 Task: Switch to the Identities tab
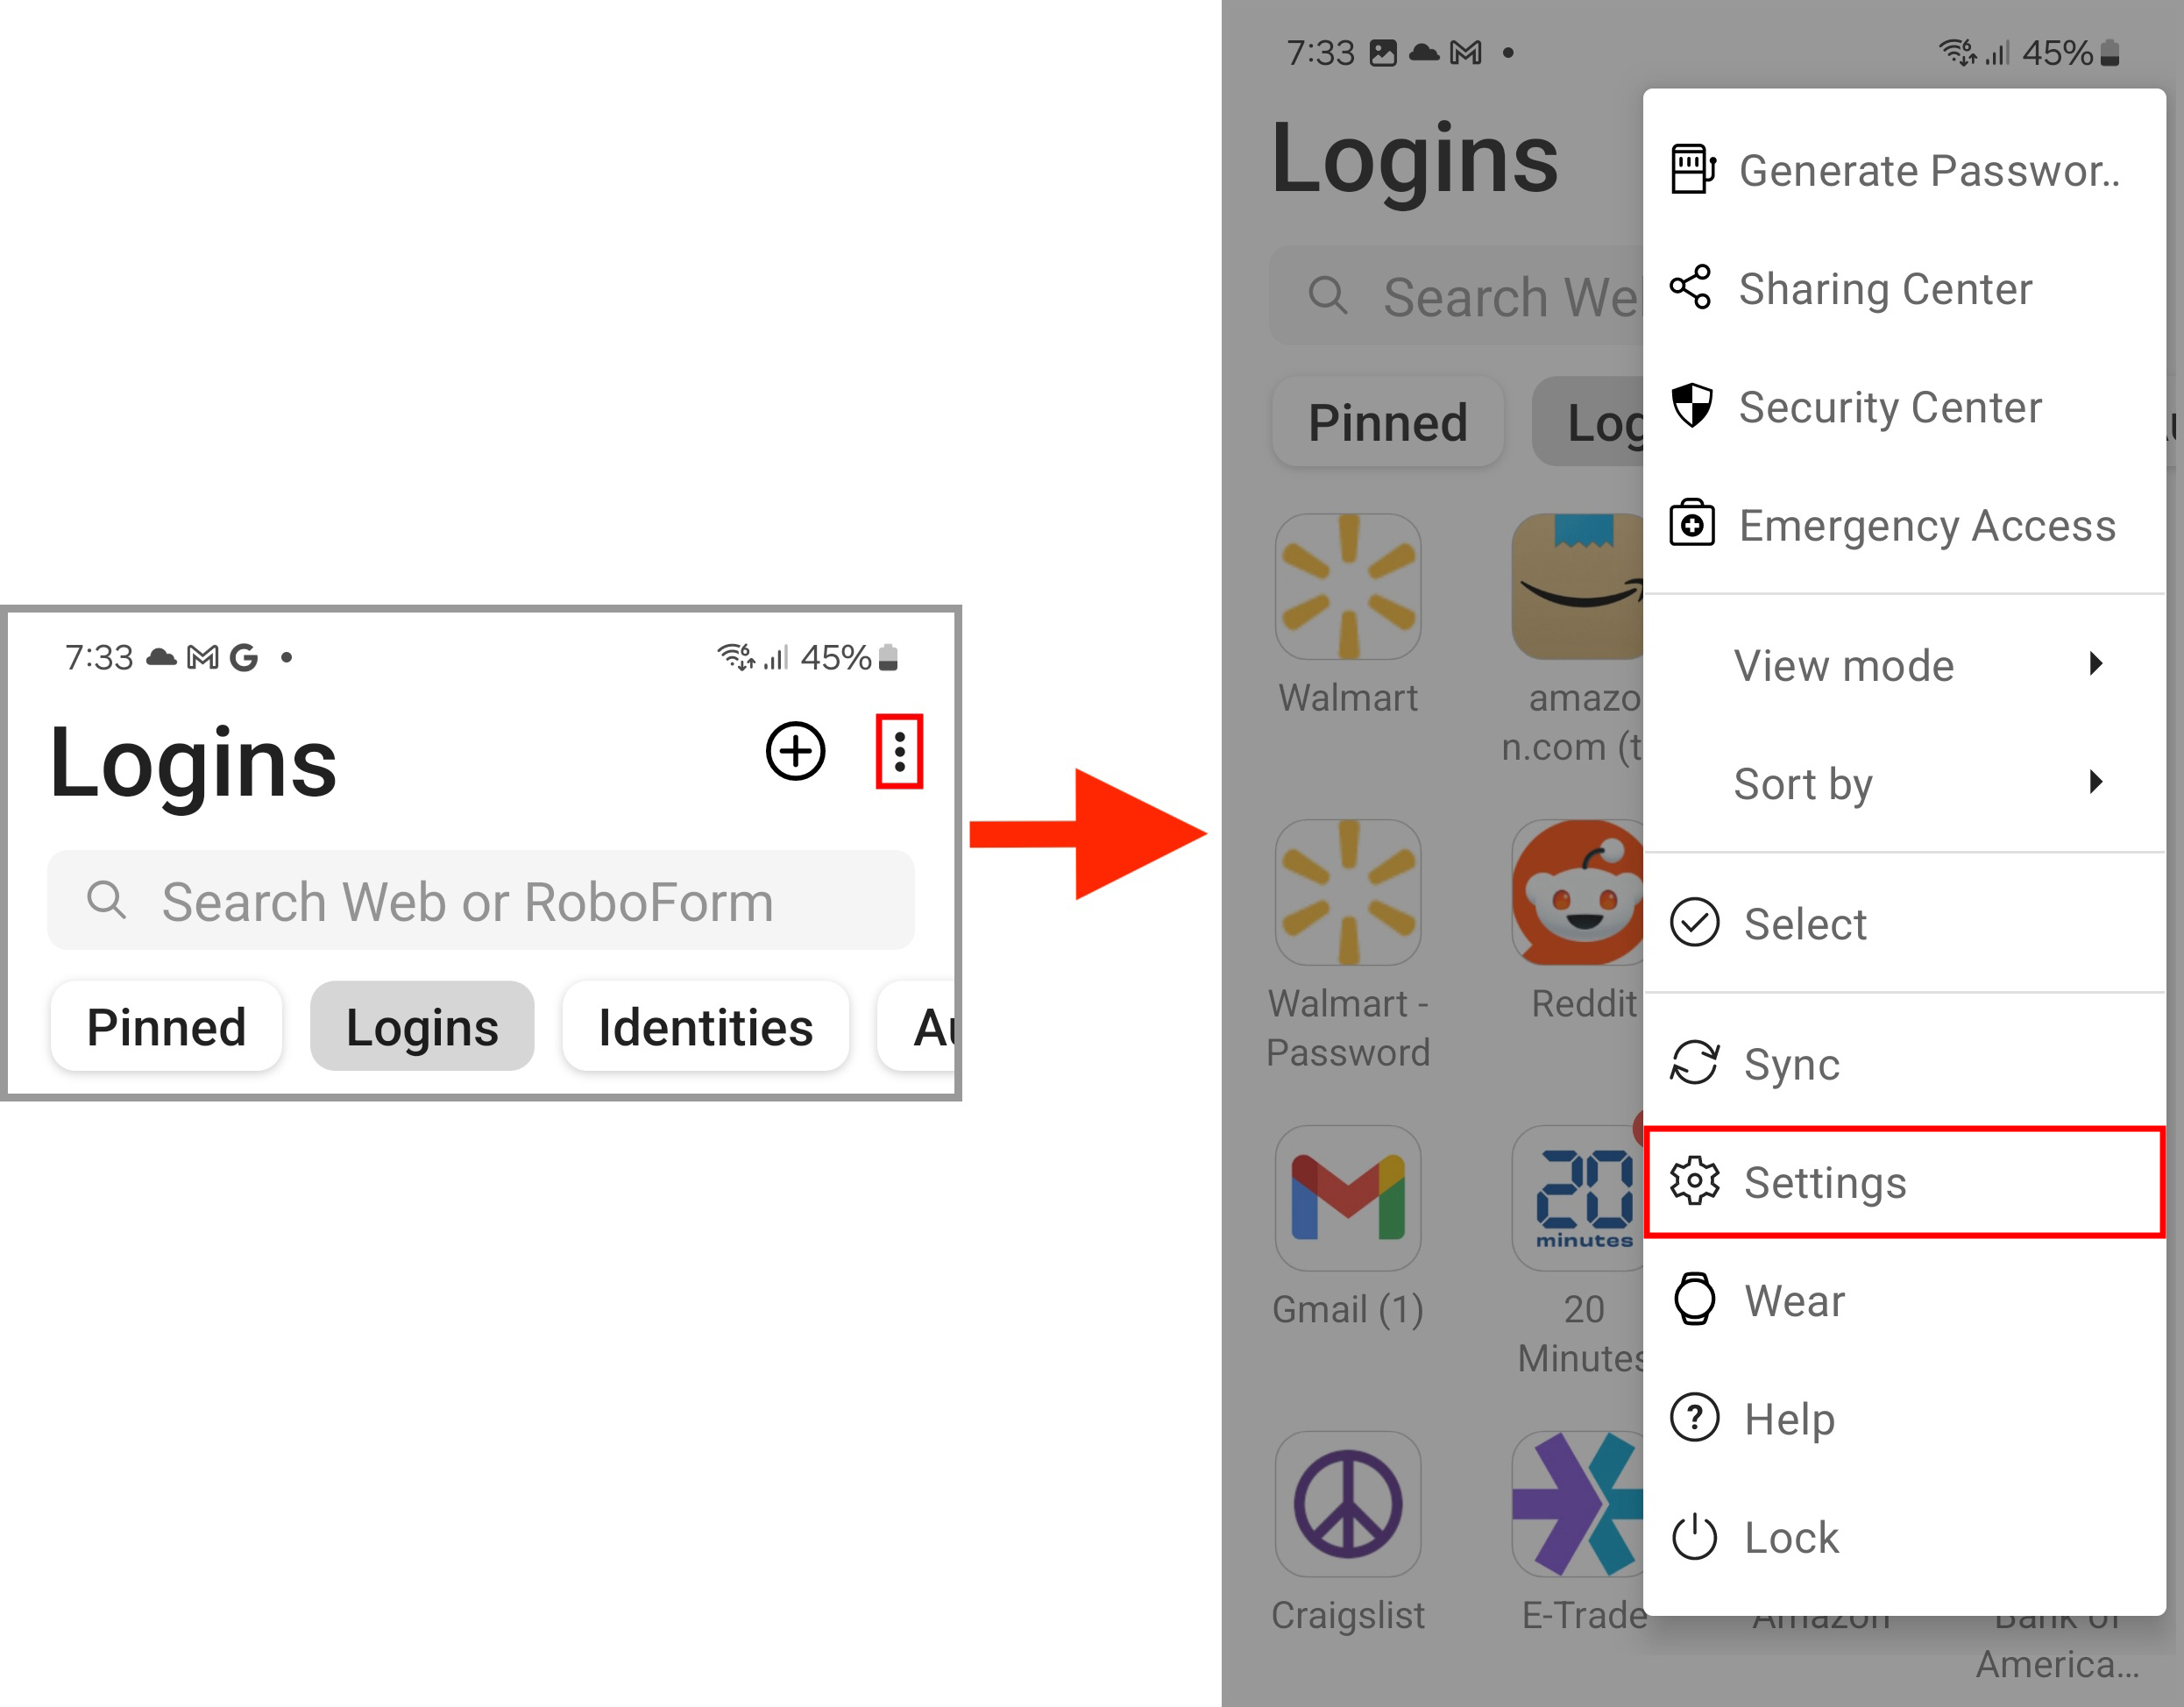[x=705, y=1027]
